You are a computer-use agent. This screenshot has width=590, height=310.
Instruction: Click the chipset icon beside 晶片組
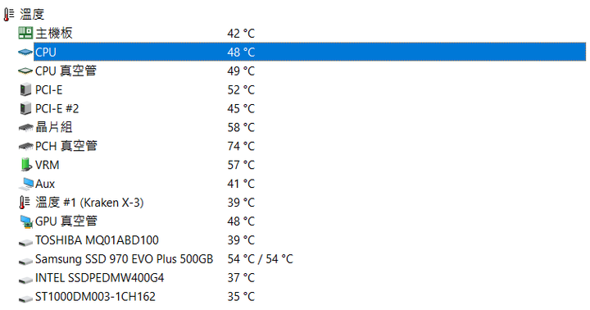[x=25, y=128]
